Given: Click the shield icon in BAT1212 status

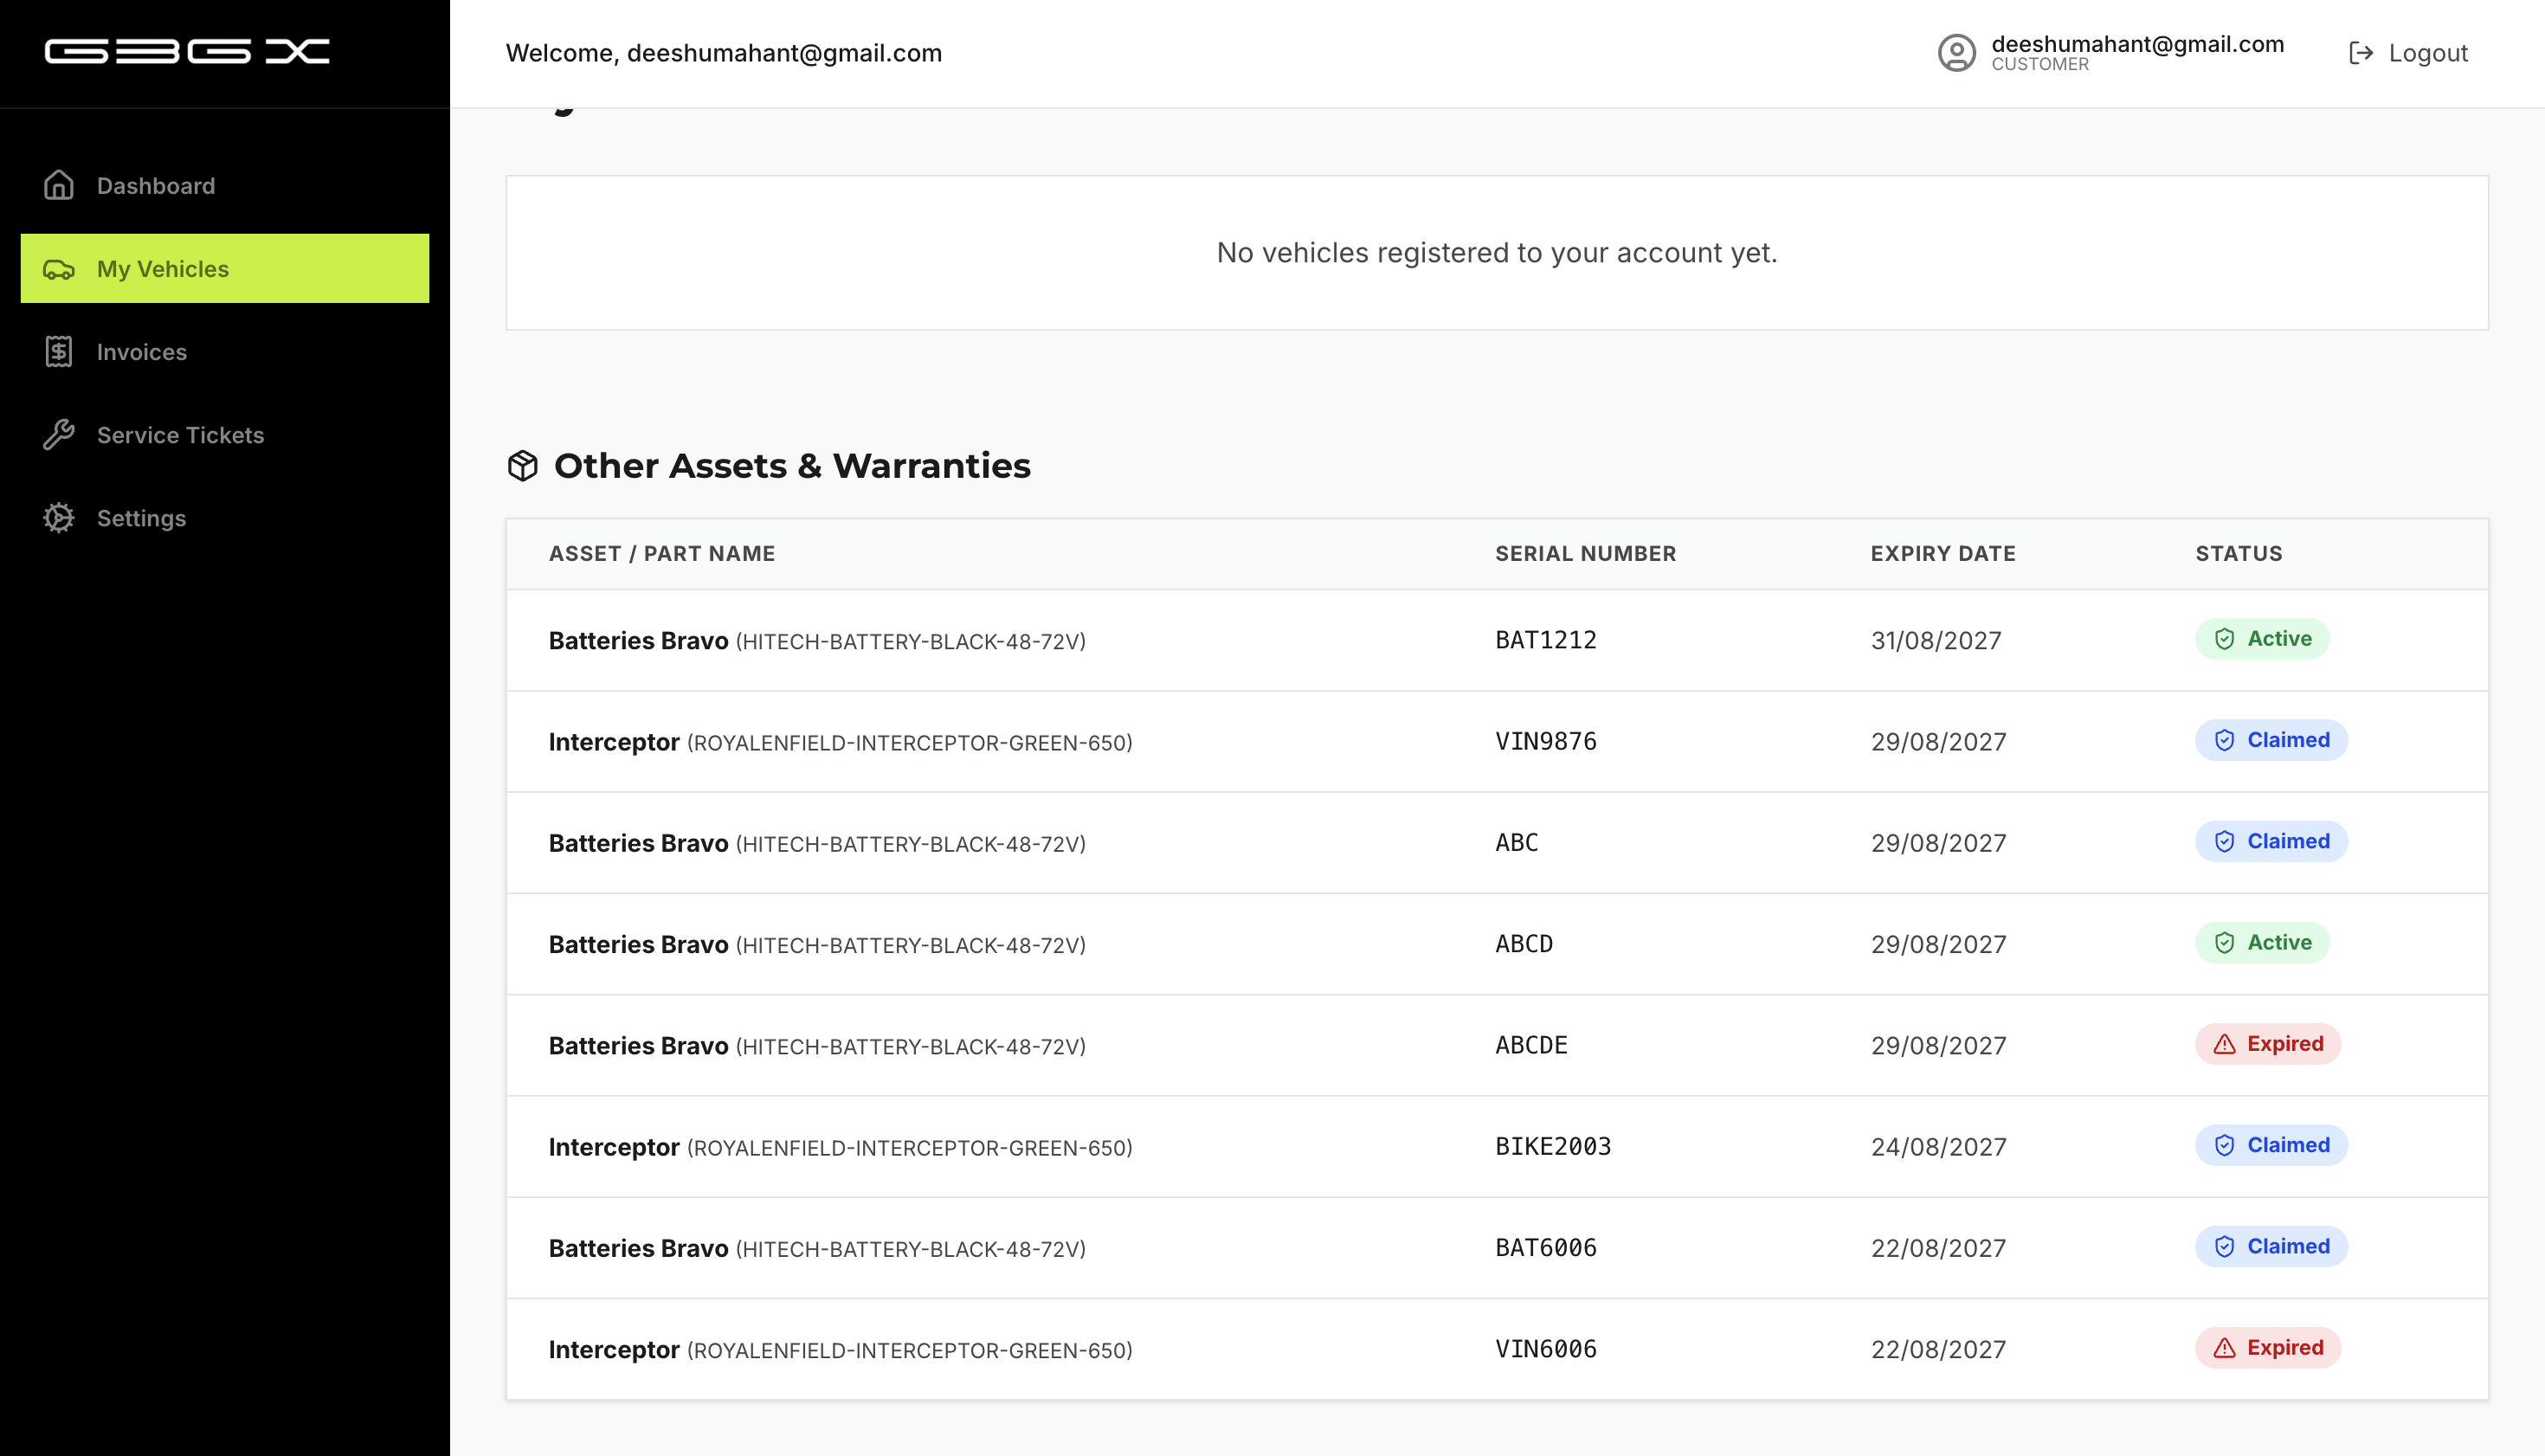Looking at the screenshot, I should pos(2225,639).
